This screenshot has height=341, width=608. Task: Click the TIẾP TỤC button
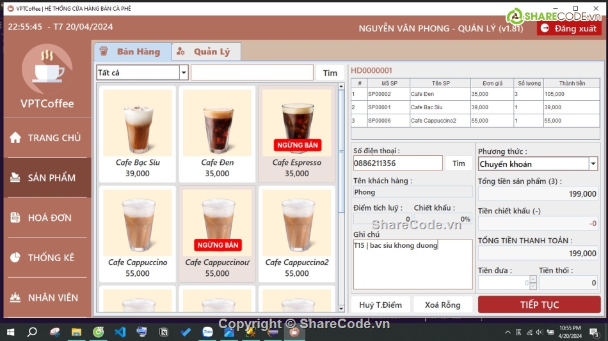539,305
